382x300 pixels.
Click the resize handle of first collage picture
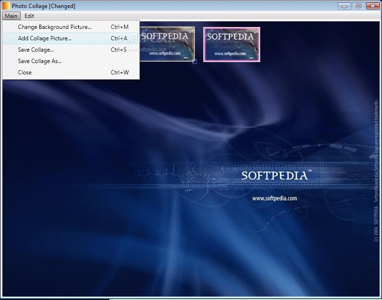(195, 62)
